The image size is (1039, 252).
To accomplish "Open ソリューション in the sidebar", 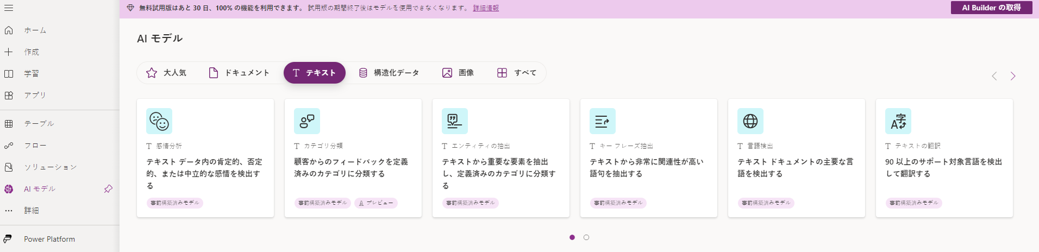I will tap(60, 167).
